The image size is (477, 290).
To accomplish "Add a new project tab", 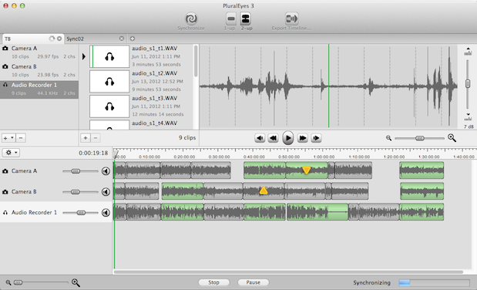I will [133, 39].
